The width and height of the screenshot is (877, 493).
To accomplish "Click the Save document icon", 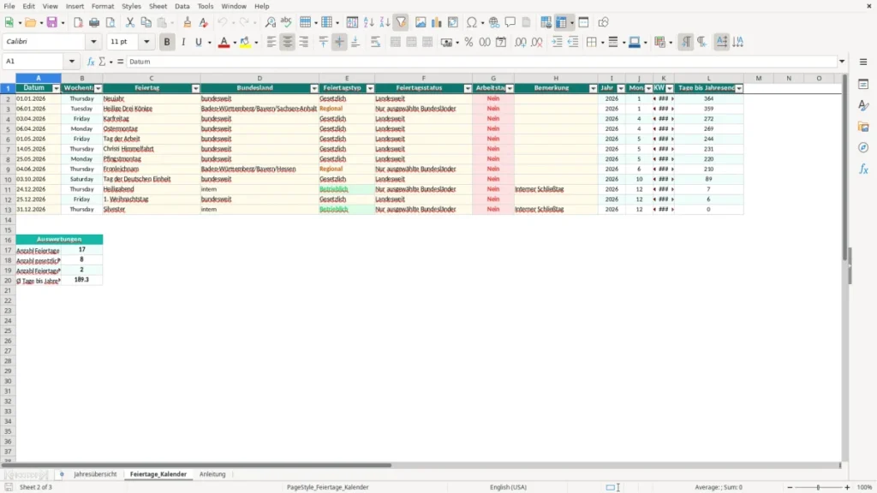I will pyautogui.click(x=52, y=22).
